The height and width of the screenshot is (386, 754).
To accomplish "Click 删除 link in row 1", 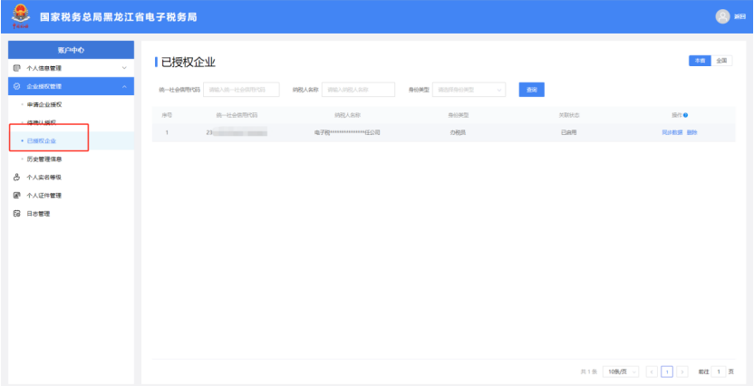I will (692, 132).
